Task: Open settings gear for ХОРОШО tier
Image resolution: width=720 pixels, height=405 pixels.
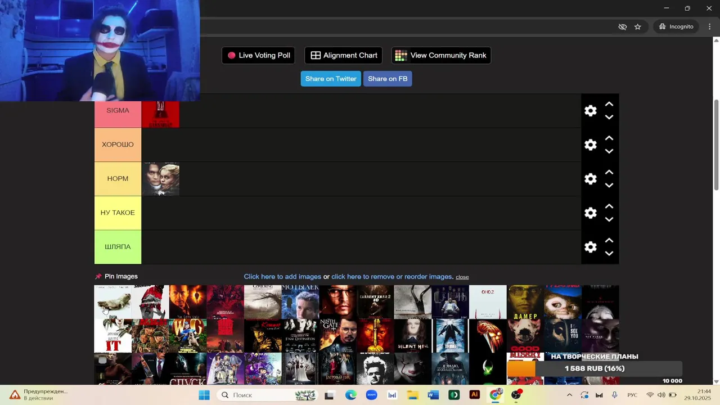Action: (590, 145)
